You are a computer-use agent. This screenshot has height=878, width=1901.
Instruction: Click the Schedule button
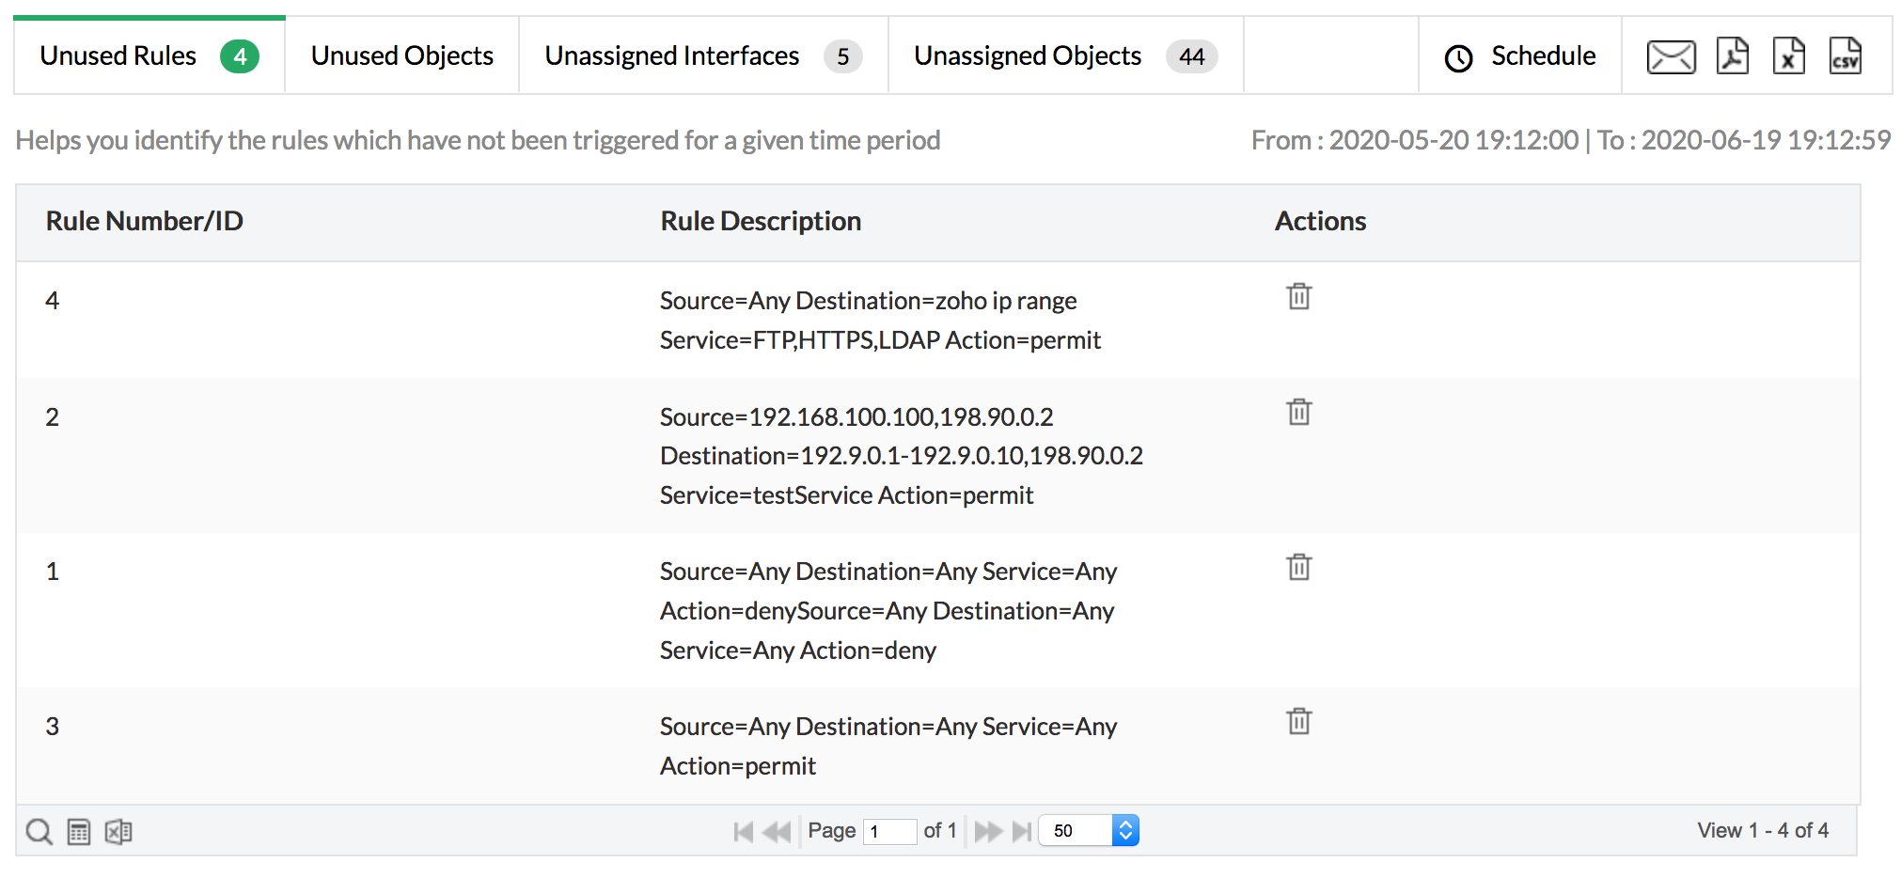(x=1542, y=56)
